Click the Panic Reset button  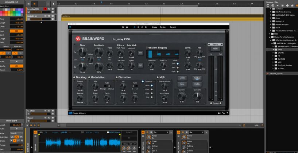click(x=215, y=48)
